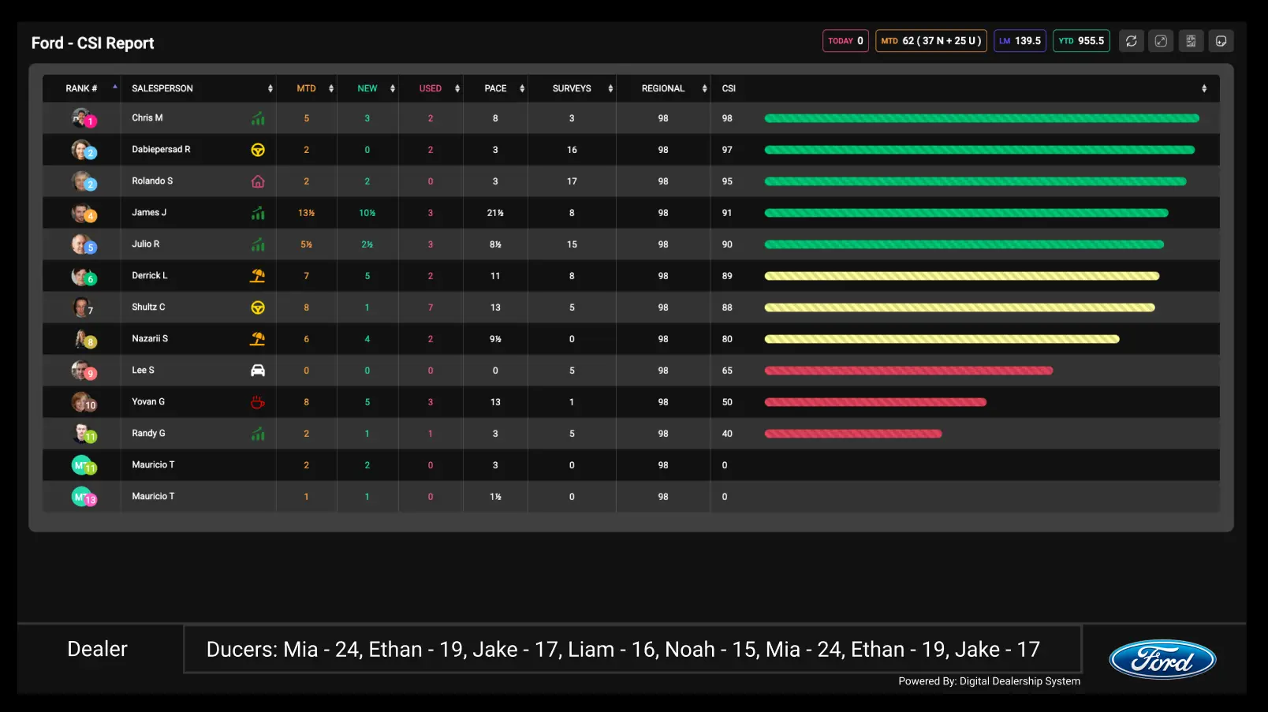Click the pink house icon beside Rolando S

tap(258, 181)
